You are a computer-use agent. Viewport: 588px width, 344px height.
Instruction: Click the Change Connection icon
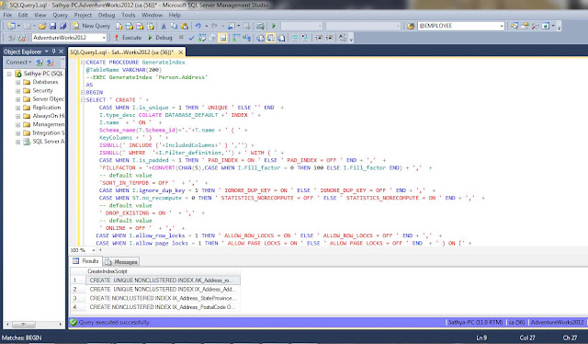(22, 38)
